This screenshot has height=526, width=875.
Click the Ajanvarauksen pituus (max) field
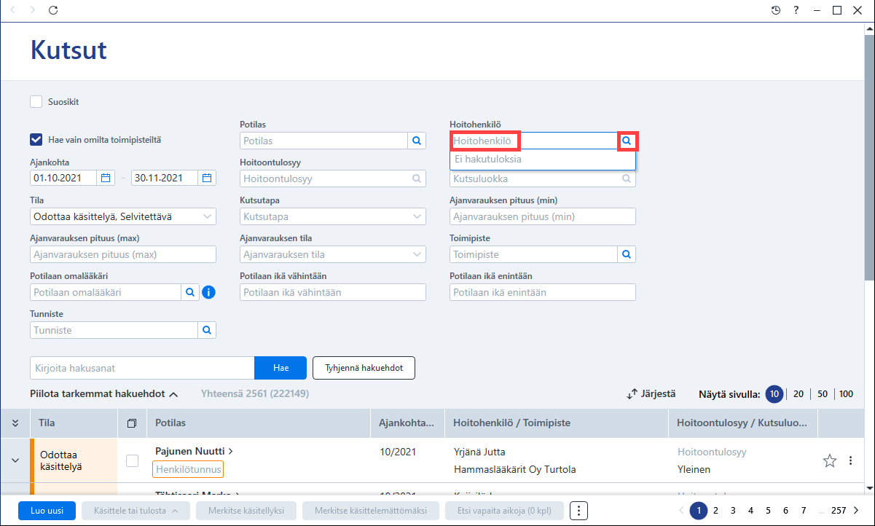click(123, 254)
